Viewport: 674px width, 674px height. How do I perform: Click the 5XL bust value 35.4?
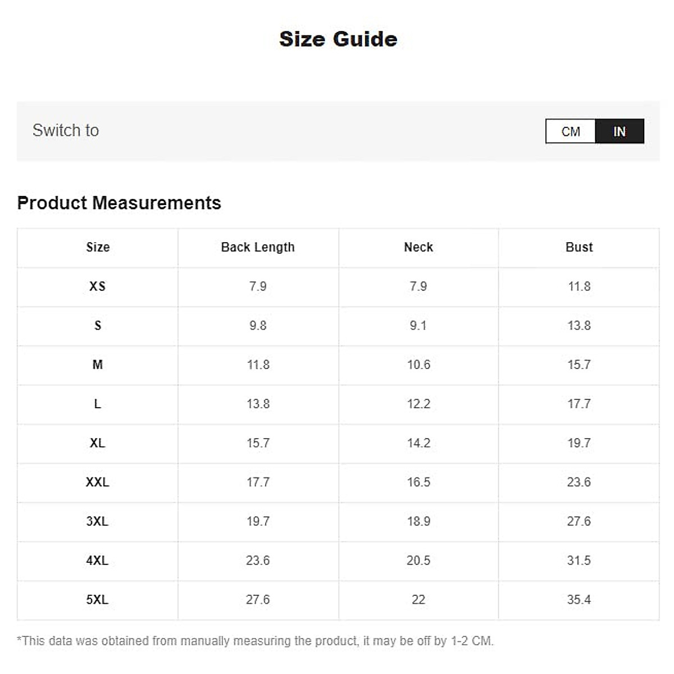[x=579, y=600]
